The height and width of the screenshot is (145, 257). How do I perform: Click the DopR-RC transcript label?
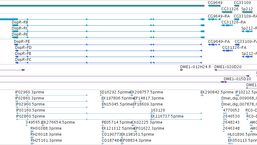click(20, 28)
